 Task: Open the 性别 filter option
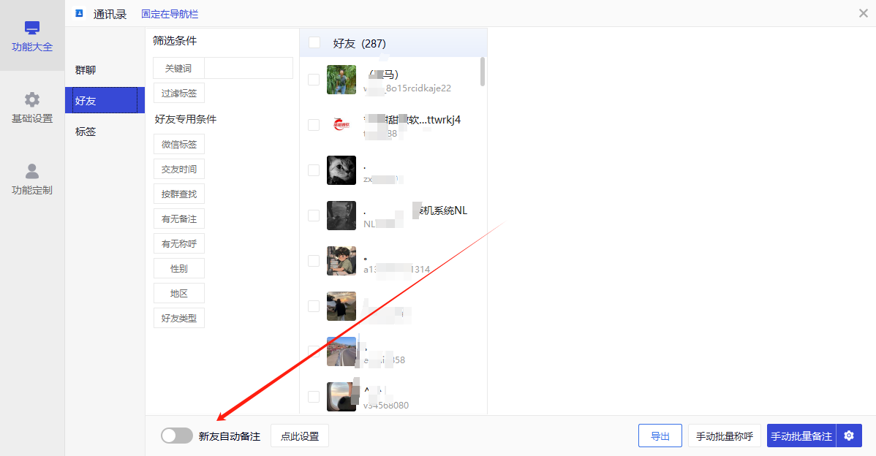pos(178,268)
